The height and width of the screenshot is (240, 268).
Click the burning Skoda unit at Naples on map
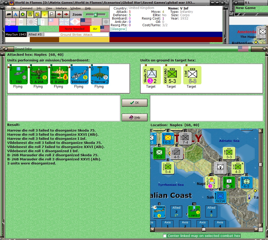point(211,182)
